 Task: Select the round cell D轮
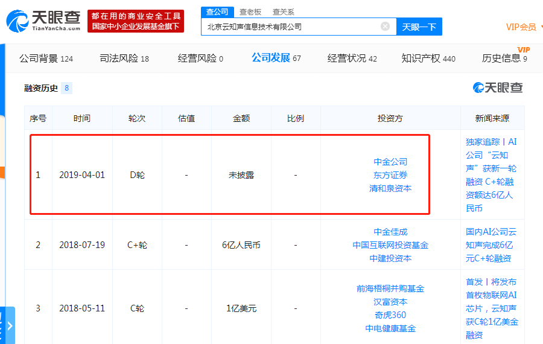(137, 175)
